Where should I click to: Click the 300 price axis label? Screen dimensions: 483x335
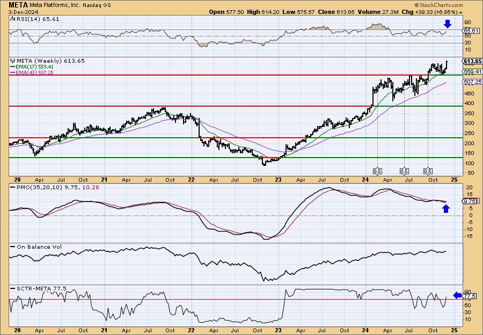469,123
